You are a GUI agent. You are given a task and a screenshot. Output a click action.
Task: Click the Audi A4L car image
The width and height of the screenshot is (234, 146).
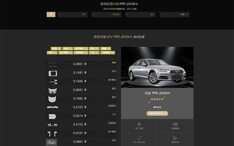[157, 67]
